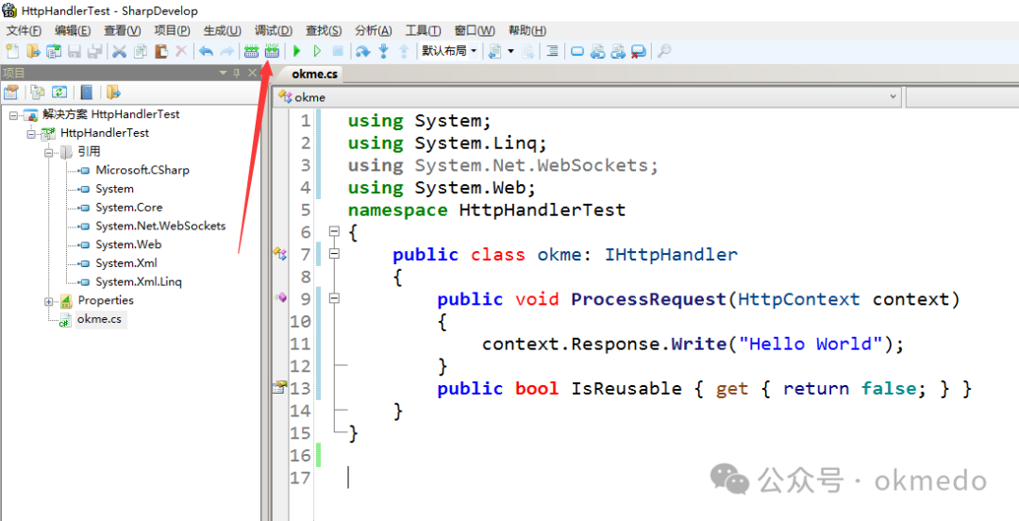This screenshot has height=521, width=1019.
Task: Click the Copy toolbar icon
Action: pos(140,51)
